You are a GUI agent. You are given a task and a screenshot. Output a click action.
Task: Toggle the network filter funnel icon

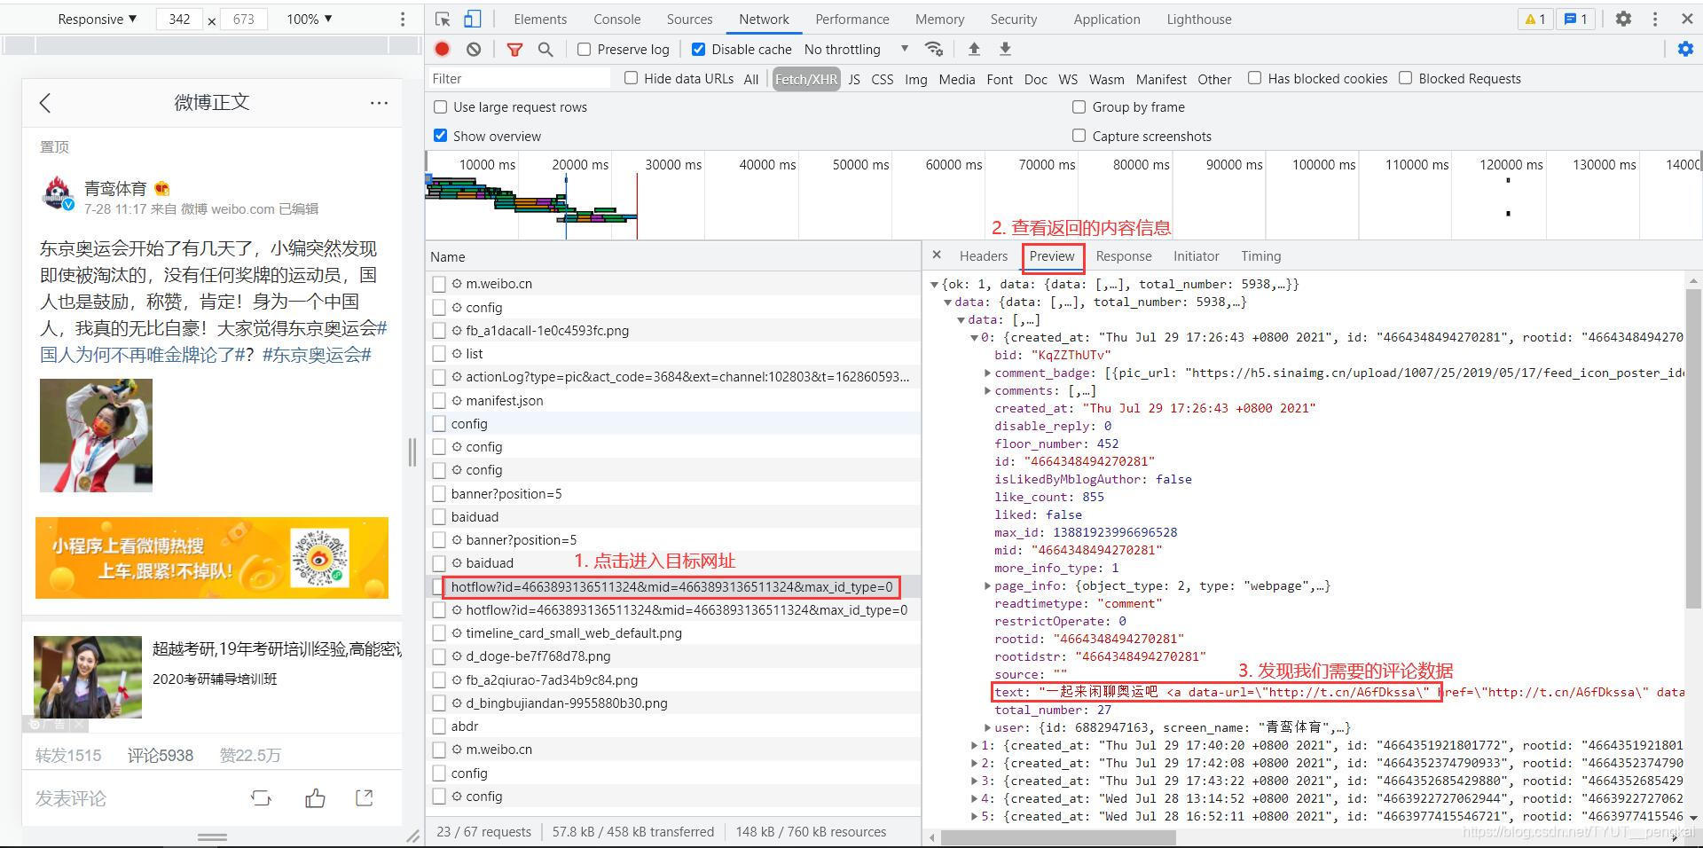pyautogui.click(x=514, y=50)
